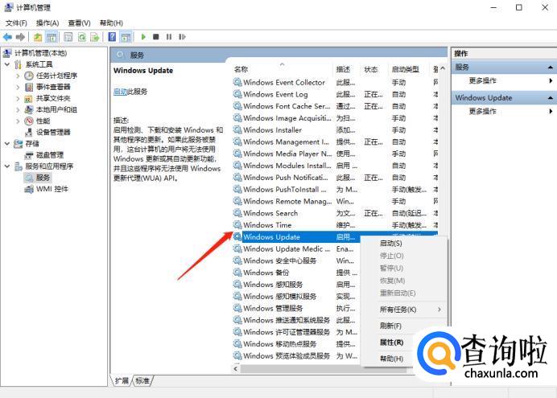The image size is (557, 398).
Task: Click the Pause Service toolbar icon
Action: (169, 37)
